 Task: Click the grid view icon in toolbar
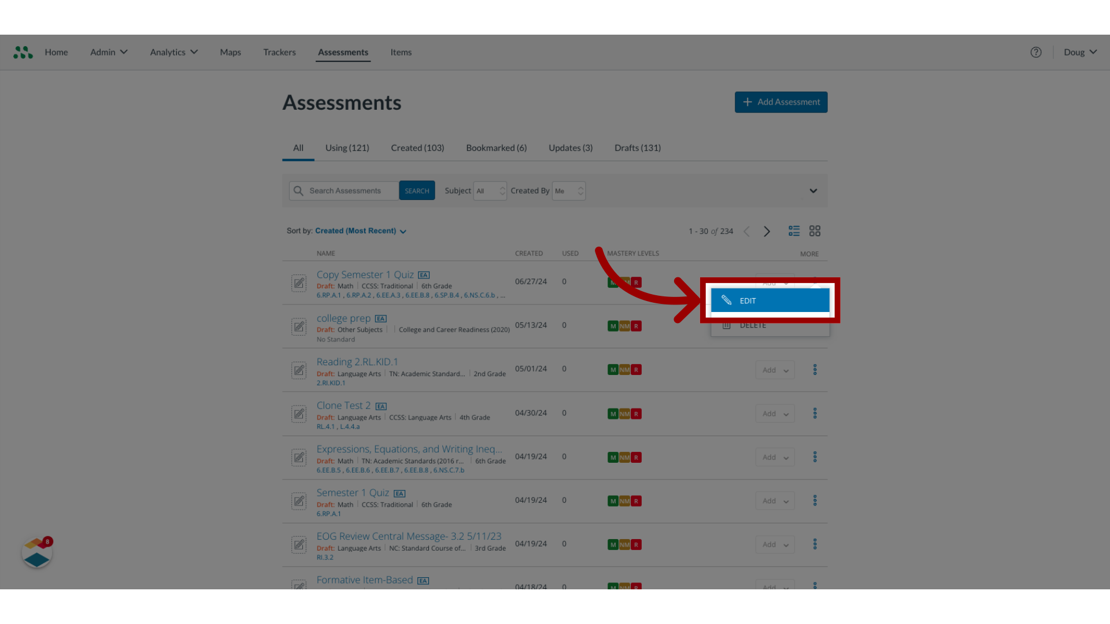coord(815,230)
